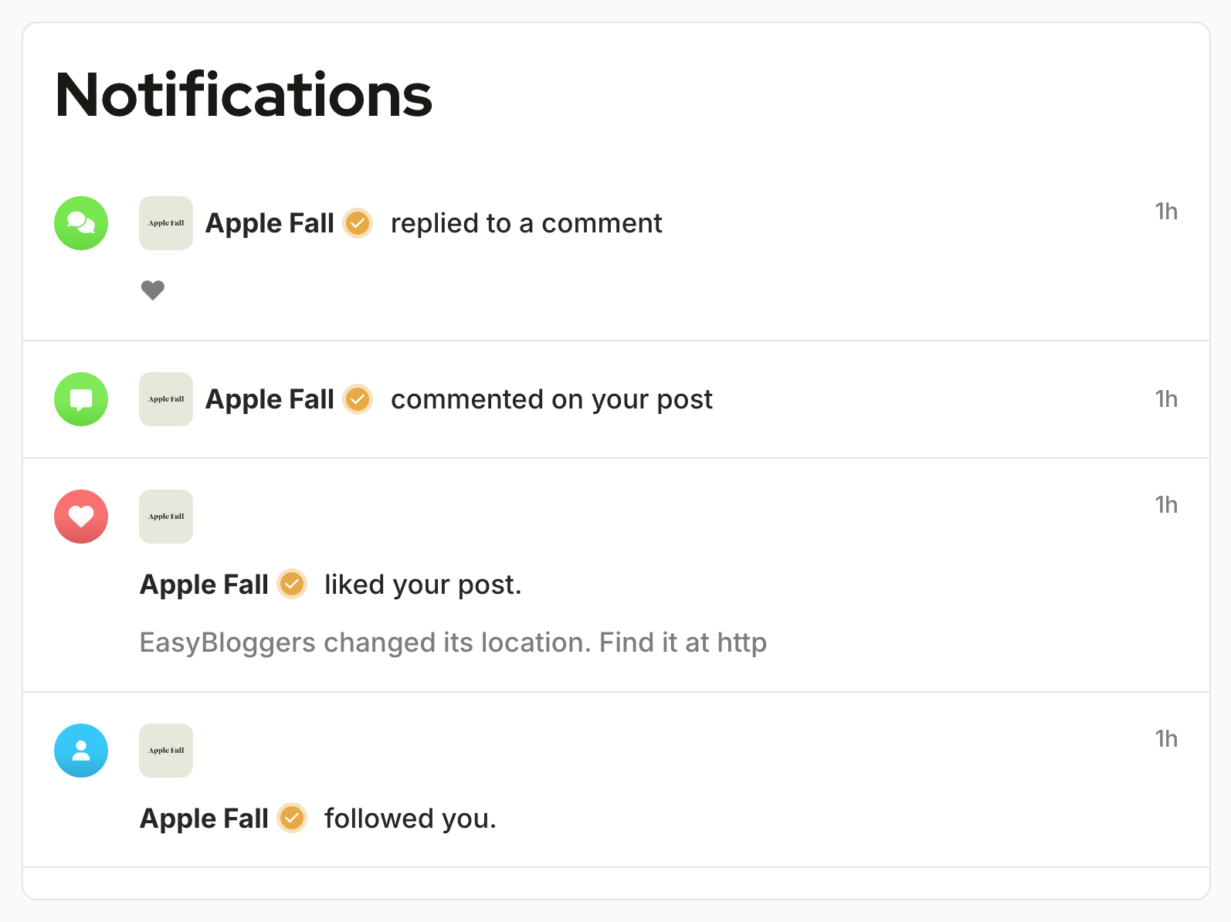
Task: Click the green reply-bubbles notification icon
Action: pyautogui.click(x=81, y=223)
